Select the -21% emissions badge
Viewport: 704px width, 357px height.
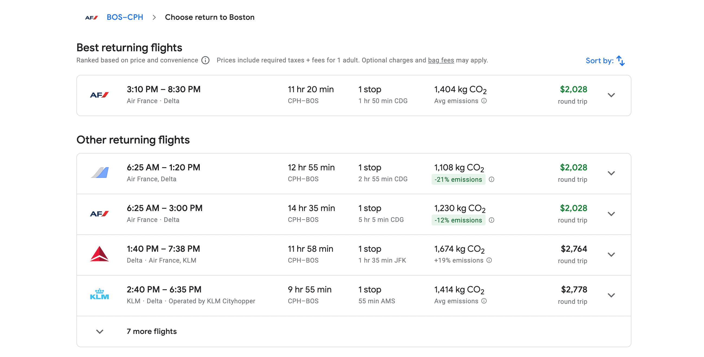(x=458, y=180)
